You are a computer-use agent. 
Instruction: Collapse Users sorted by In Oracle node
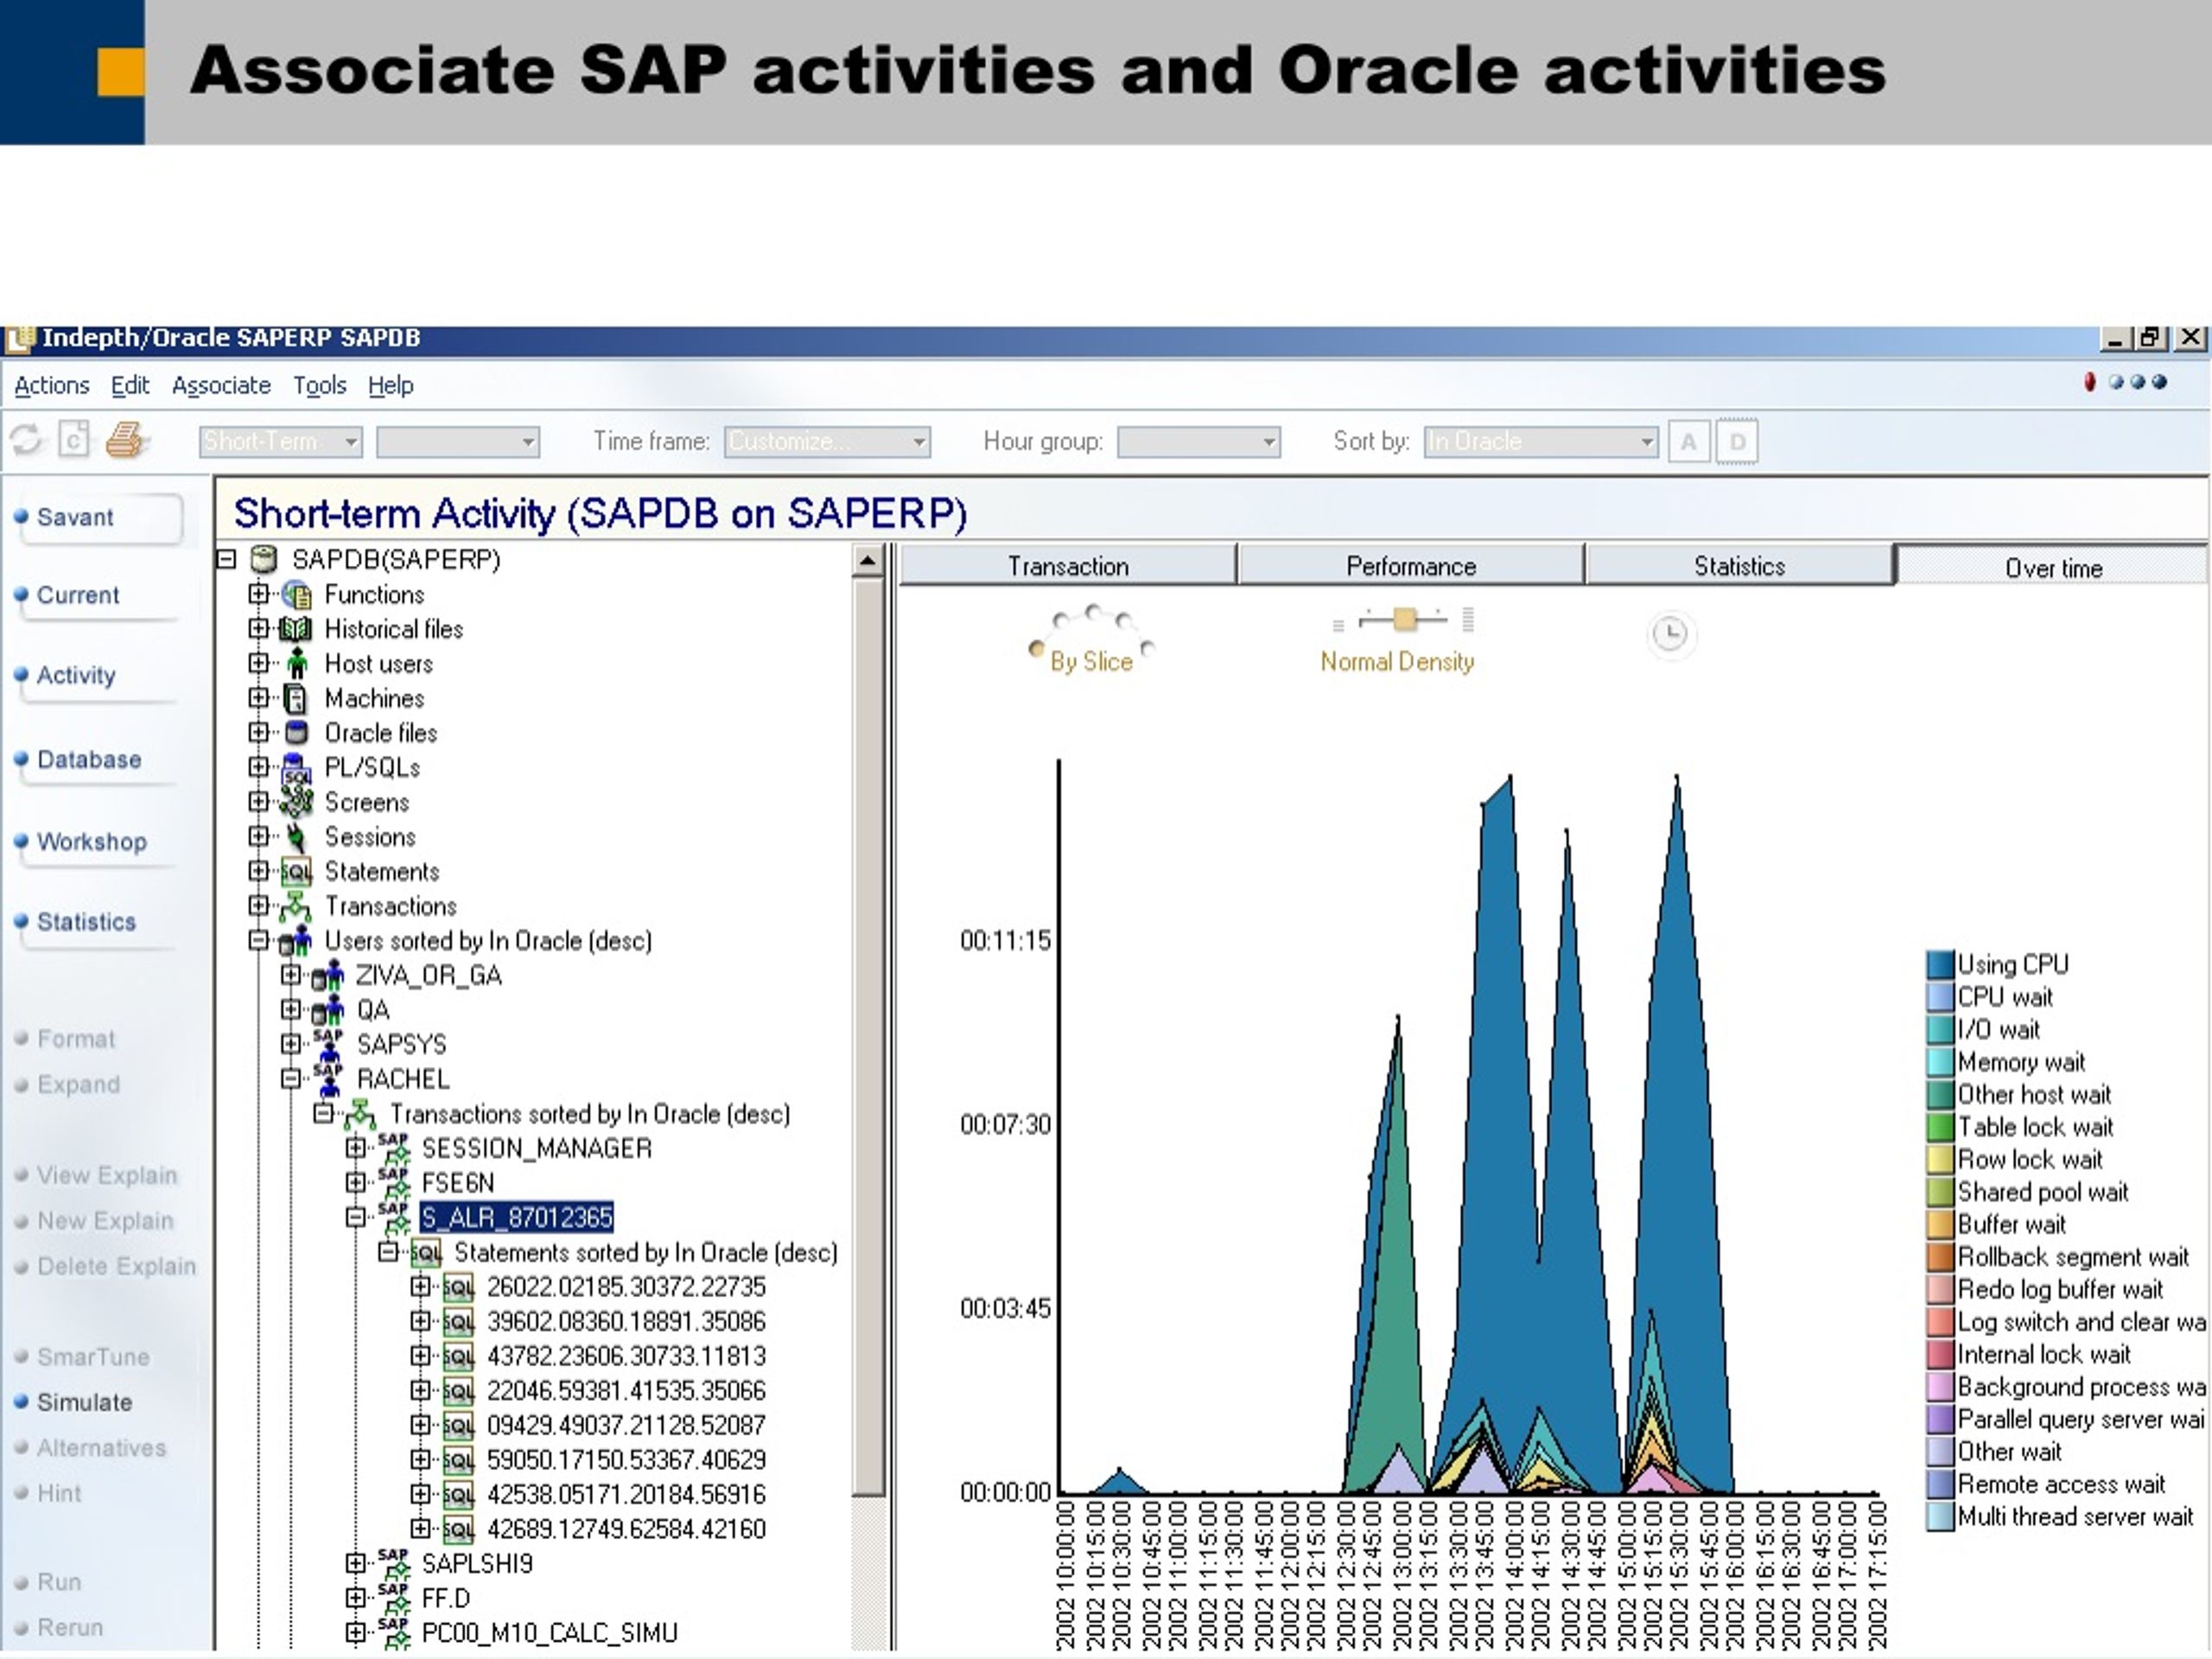(258, 940)
